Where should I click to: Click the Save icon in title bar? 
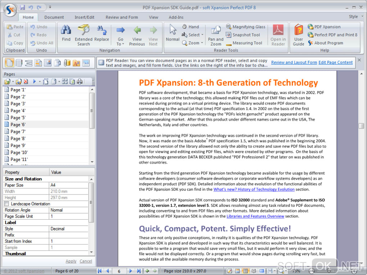22,8
